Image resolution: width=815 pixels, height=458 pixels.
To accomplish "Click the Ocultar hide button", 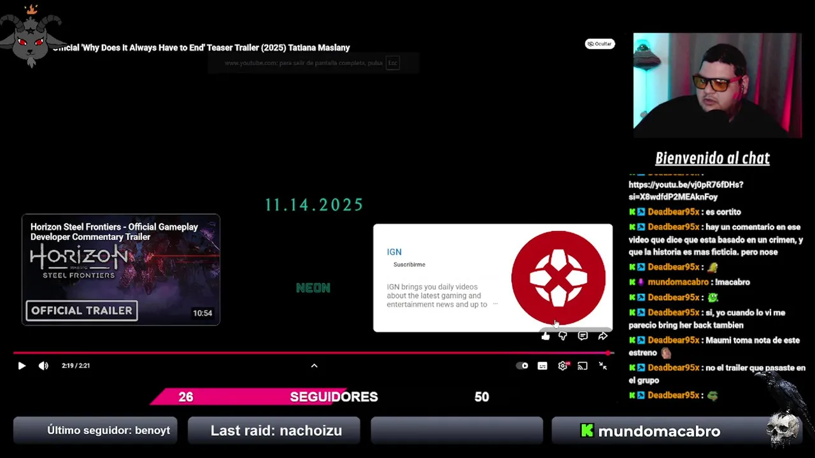I will pyautogui.click(x=600, y=44).
